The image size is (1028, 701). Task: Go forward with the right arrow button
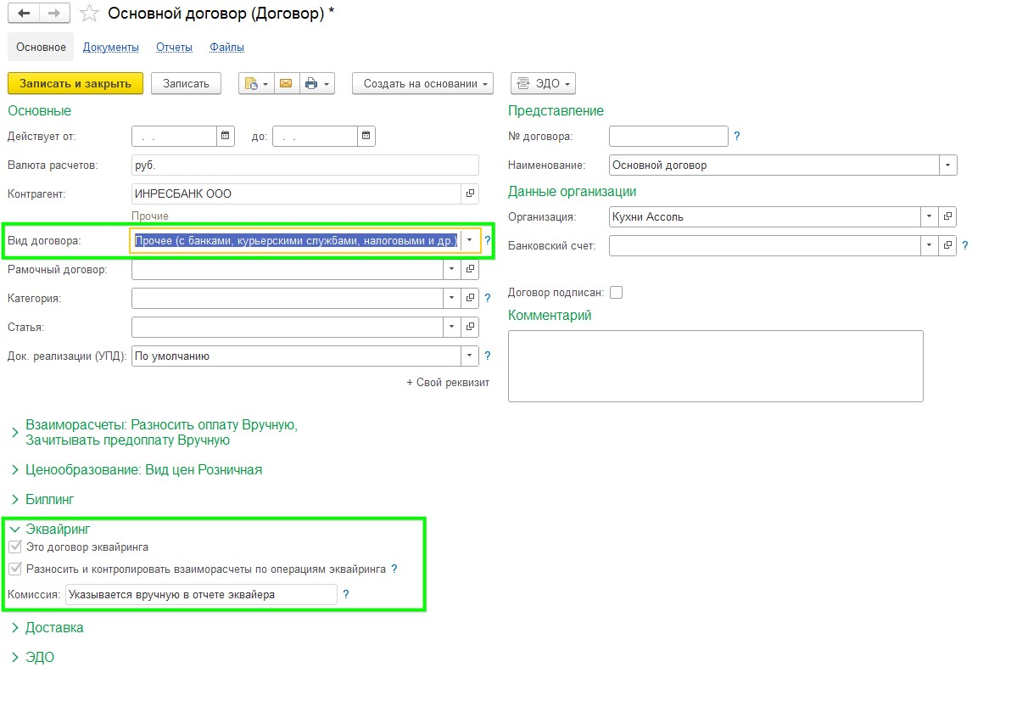54,14
